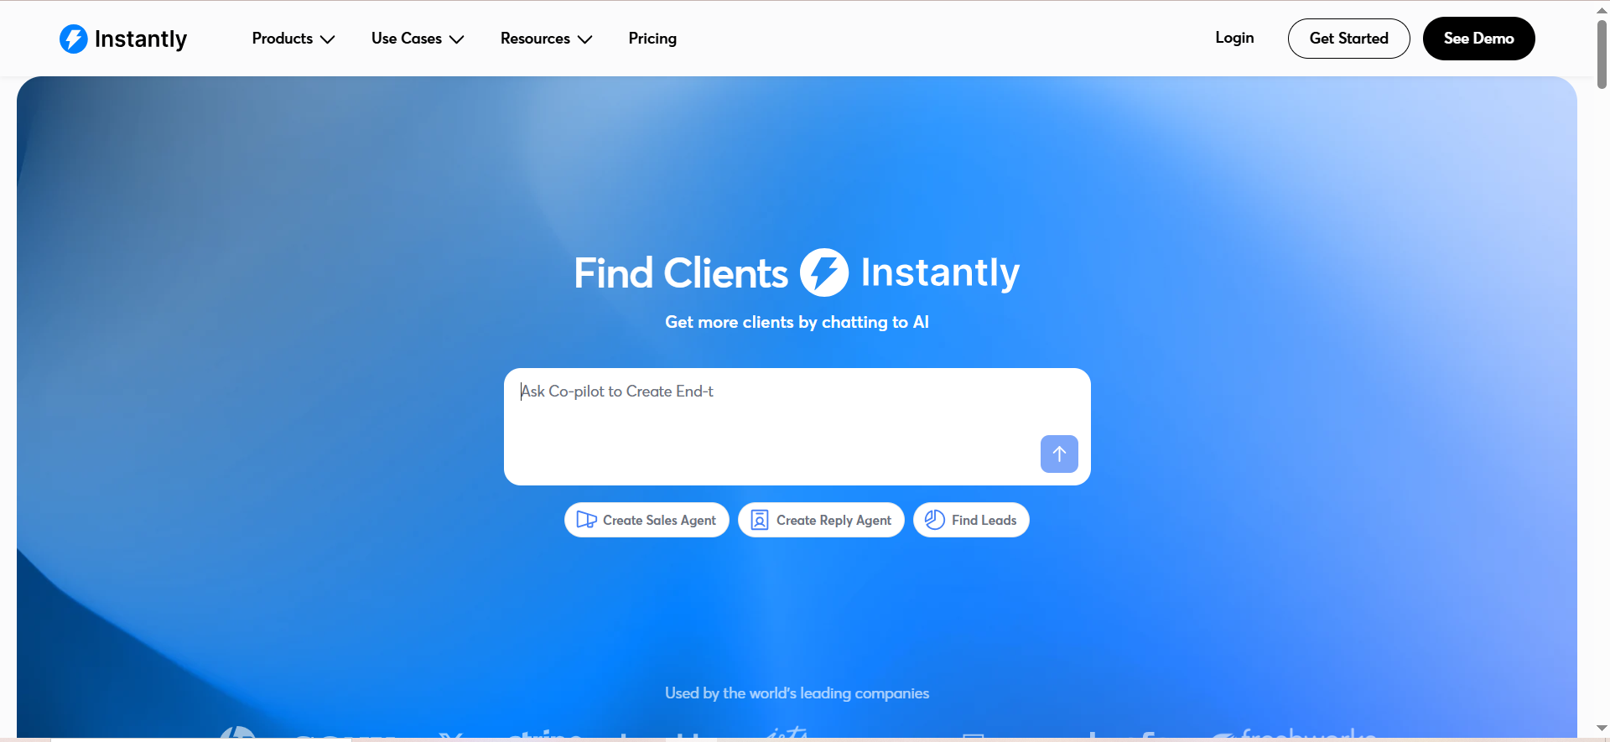Click the Instantly lightning bolt logo icon
The height and width of the screenshot is (742, 1610).
74,39
